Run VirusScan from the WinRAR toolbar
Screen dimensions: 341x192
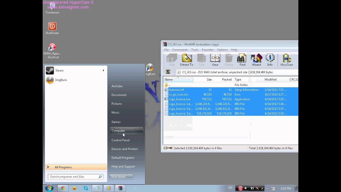[x=287, y=60]
